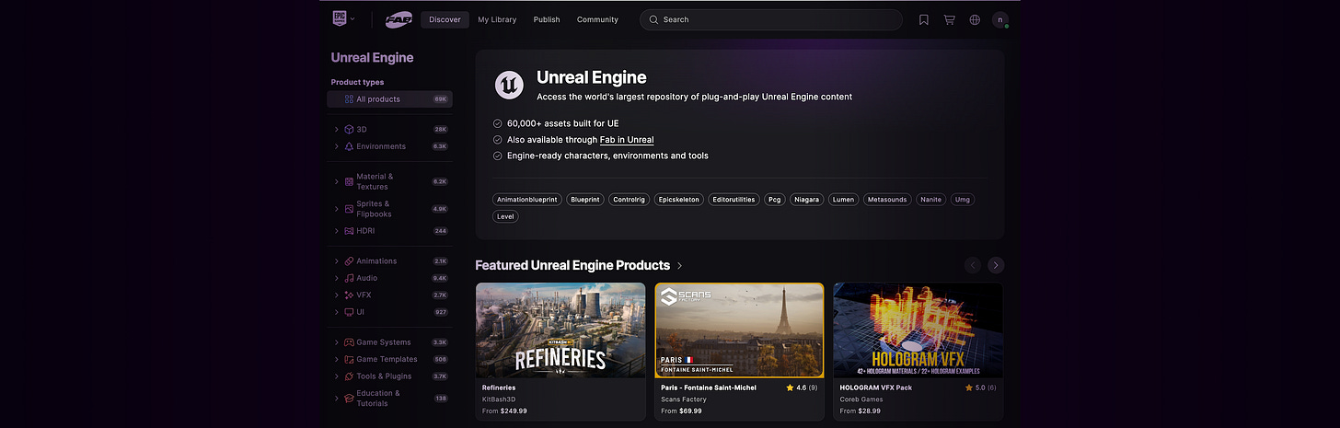
Task: Open HOLOGRAM VFX Pack thumbnail
Action: (x=918, y=330)
